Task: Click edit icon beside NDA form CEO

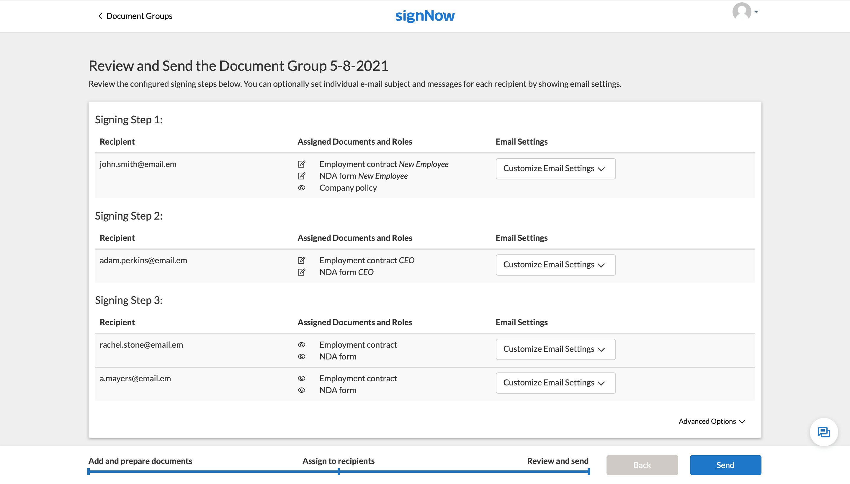Action: point(302,272)
